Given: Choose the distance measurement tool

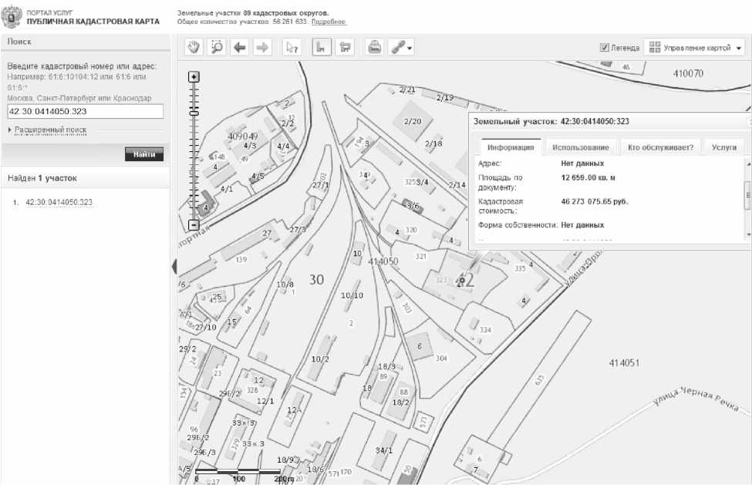Looking at the screenshot, I should 321,47.
